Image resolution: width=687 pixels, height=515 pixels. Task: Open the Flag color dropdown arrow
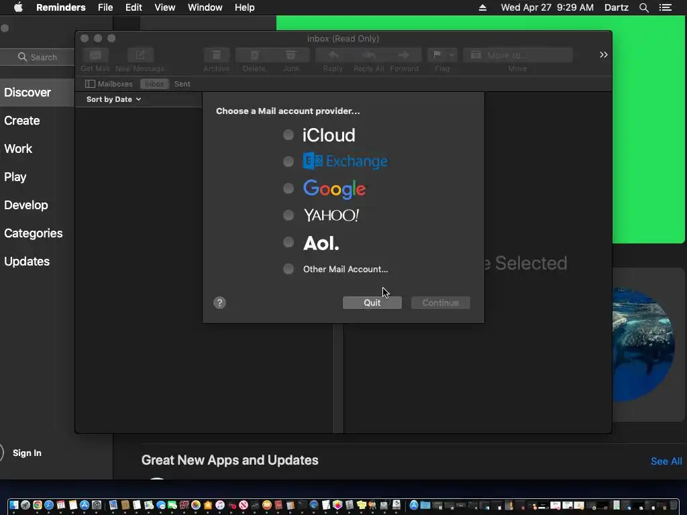pyautogui.click(x=452, y=55)
